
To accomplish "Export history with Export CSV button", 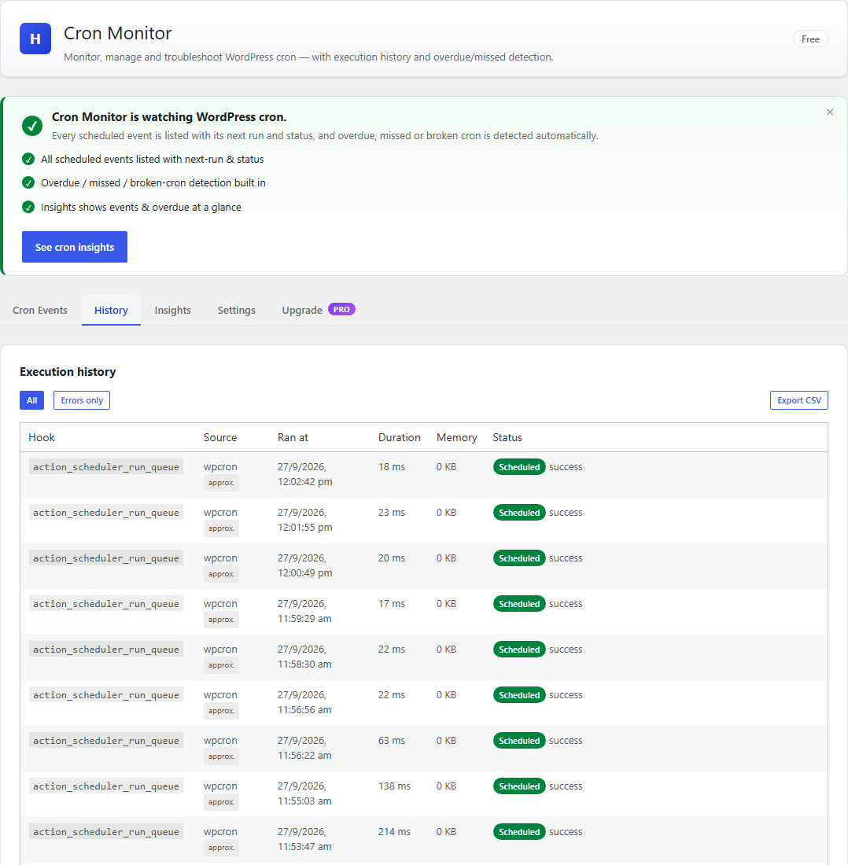I will click(799, 400).
